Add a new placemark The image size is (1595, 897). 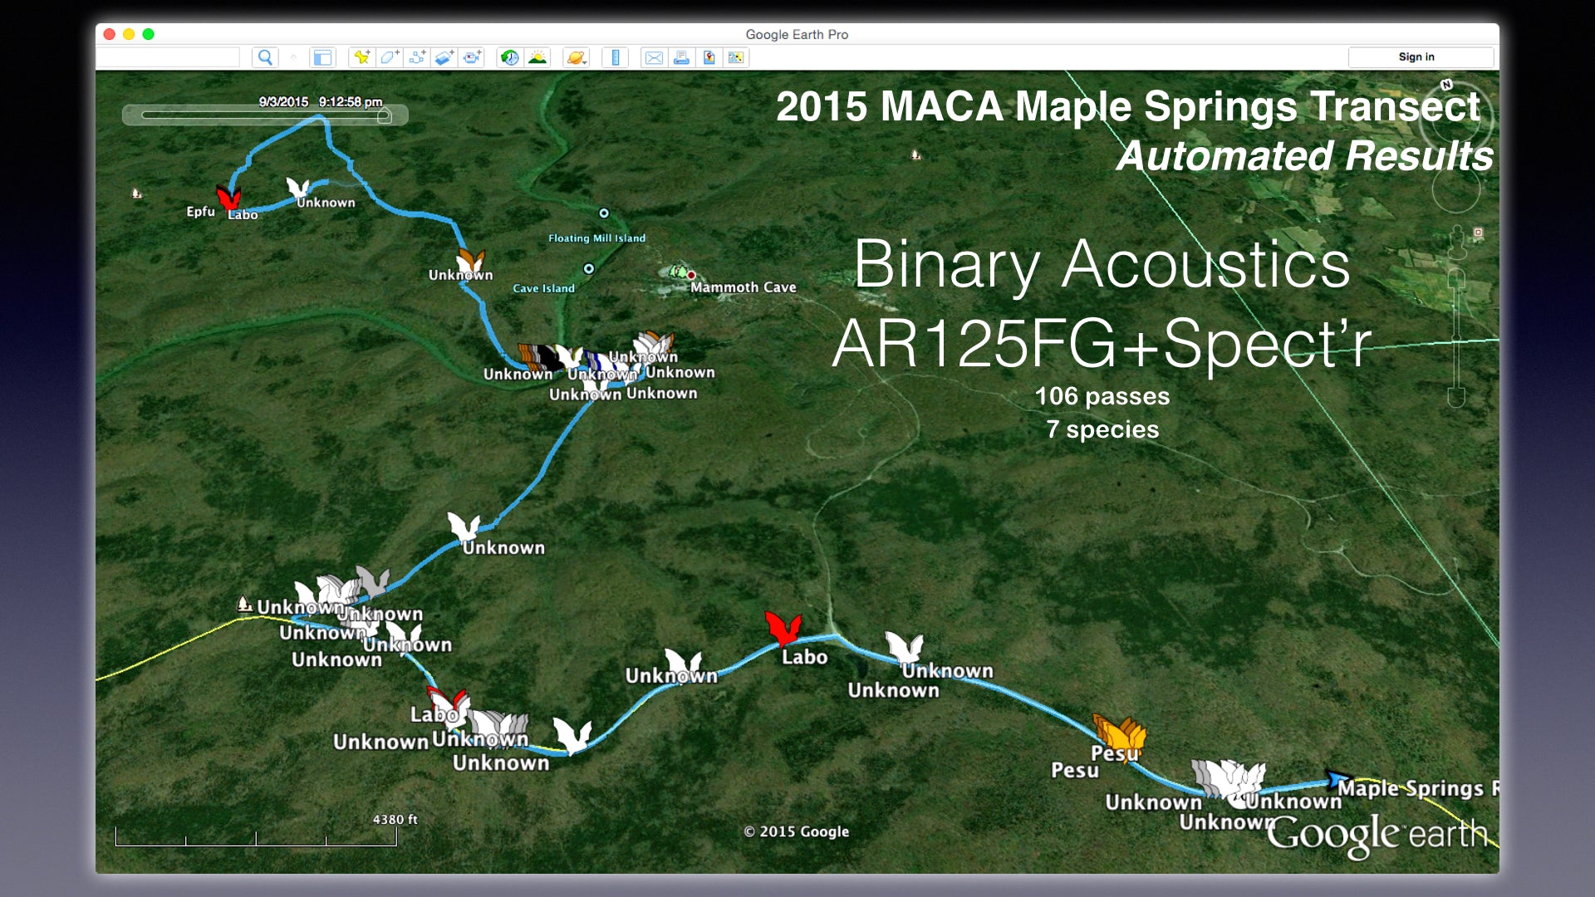(x=361, y=57)
